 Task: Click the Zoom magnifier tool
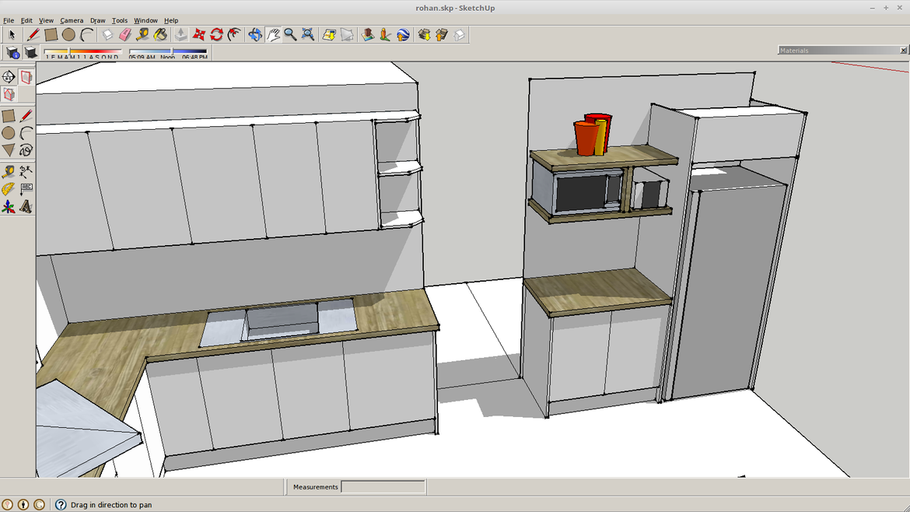click(x=290, y=35)
